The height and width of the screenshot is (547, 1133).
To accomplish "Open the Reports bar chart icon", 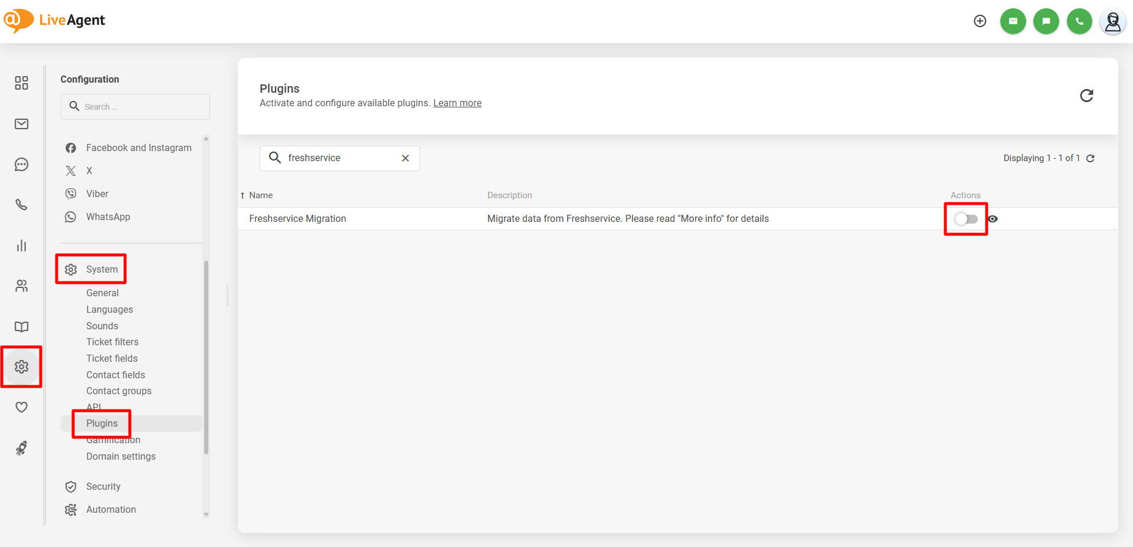I will 21,245.
